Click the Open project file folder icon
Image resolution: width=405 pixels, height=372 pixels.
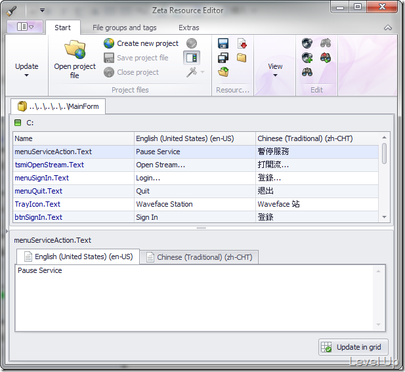click(x=75, y=49)
